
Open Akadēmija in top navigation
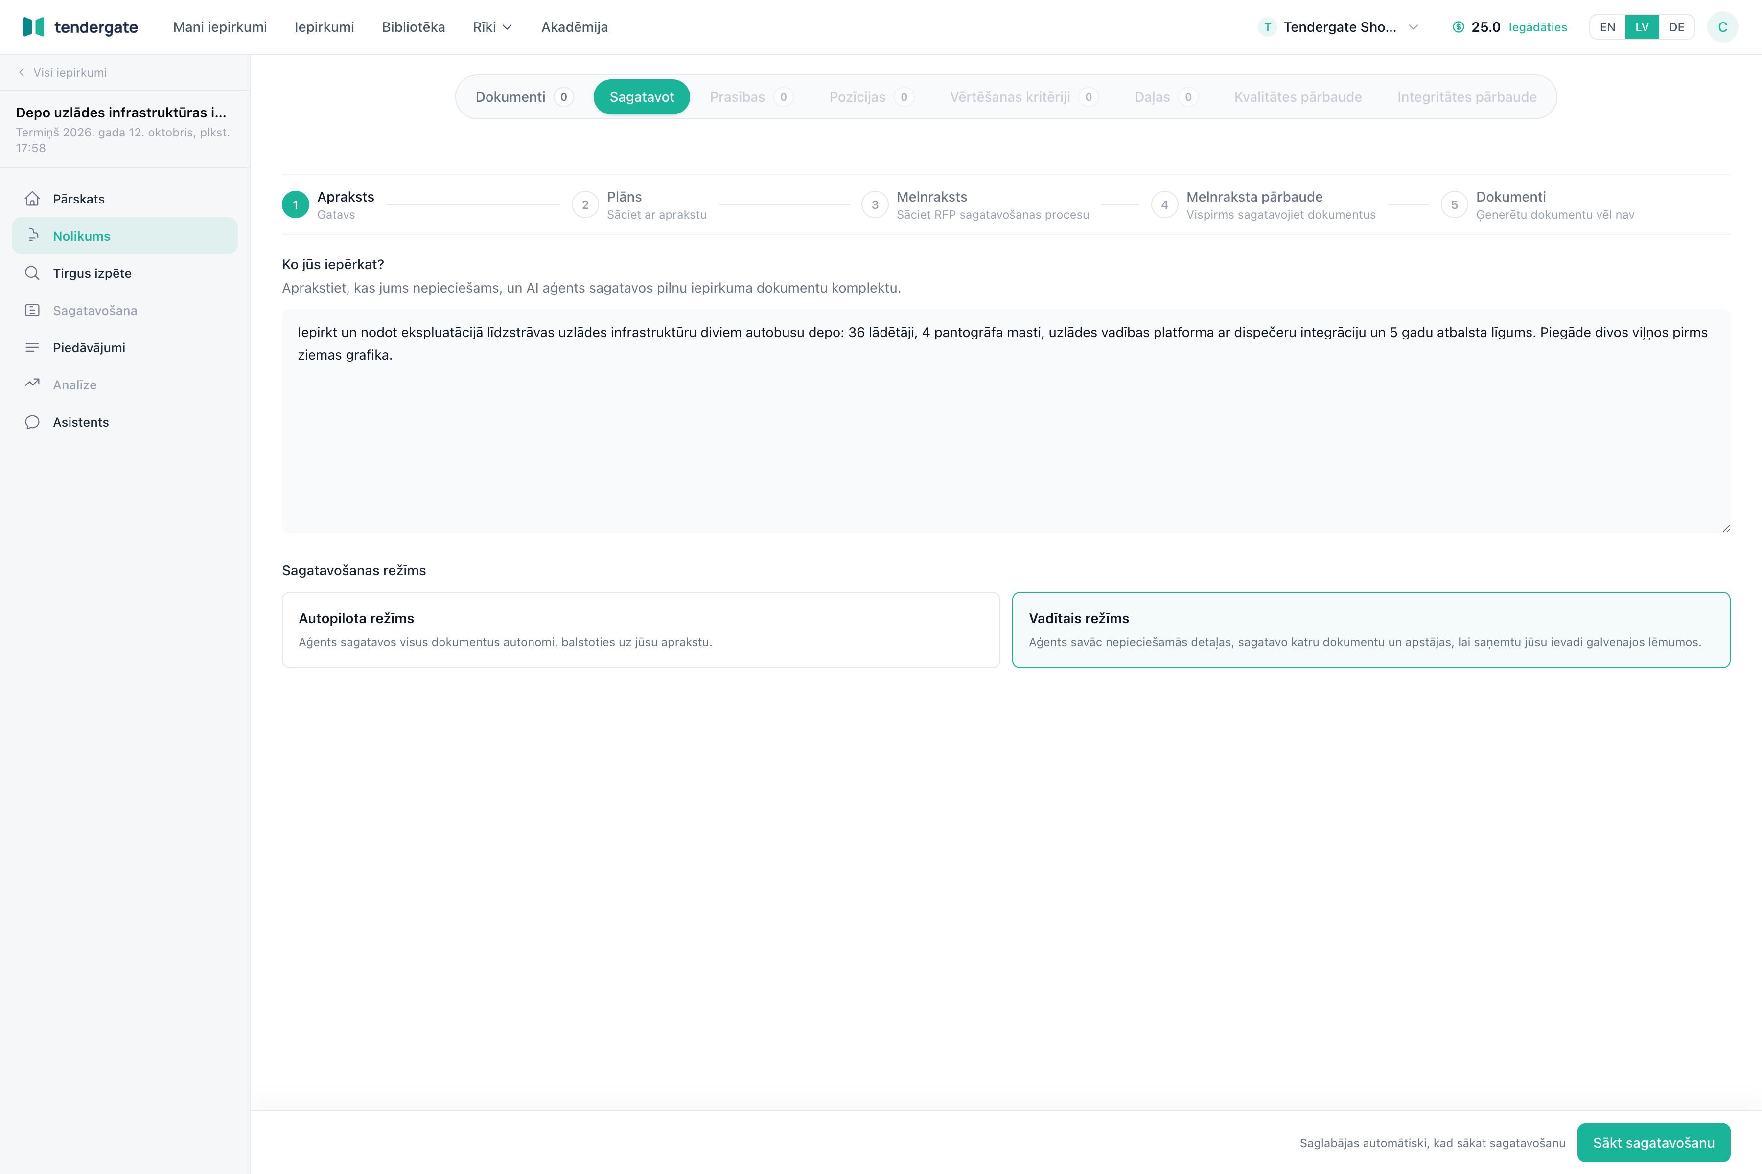575,27
